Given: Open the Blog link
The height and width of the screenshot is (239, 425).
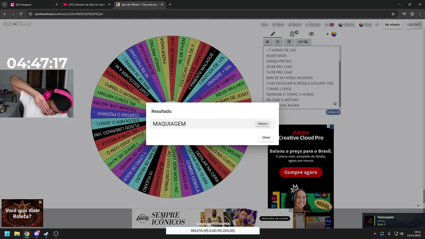Looking at the screenshot, I should click(x=365, y=25).
